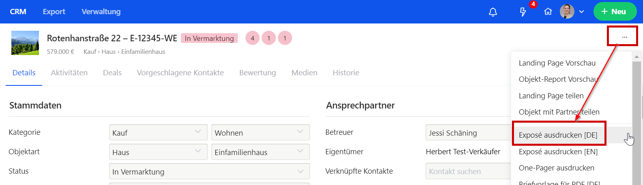Open the three-dots more actions menu
This screenshot has height=185, width=643.
(x=624, y=37)
